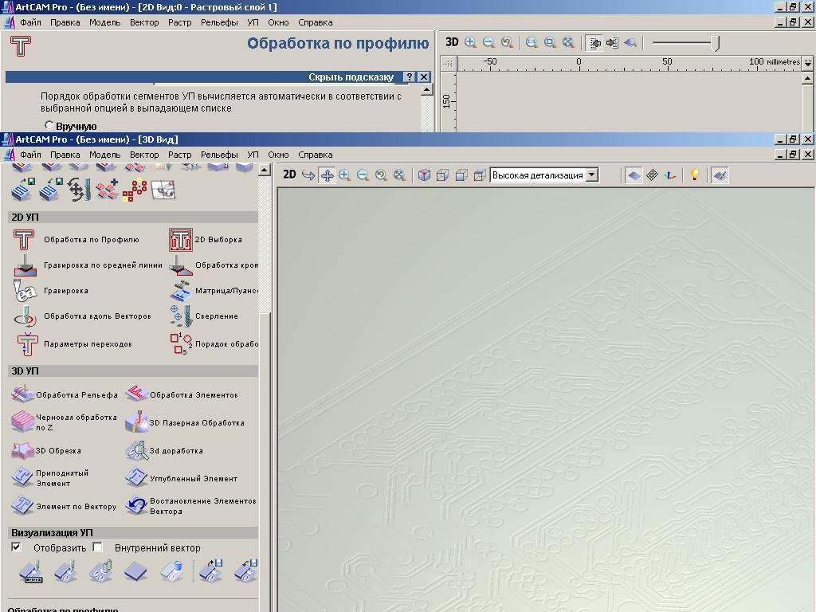Open Обработка Рельефа 3D toolpath
The image size is (816, 612).
click(x=22, y=394)
